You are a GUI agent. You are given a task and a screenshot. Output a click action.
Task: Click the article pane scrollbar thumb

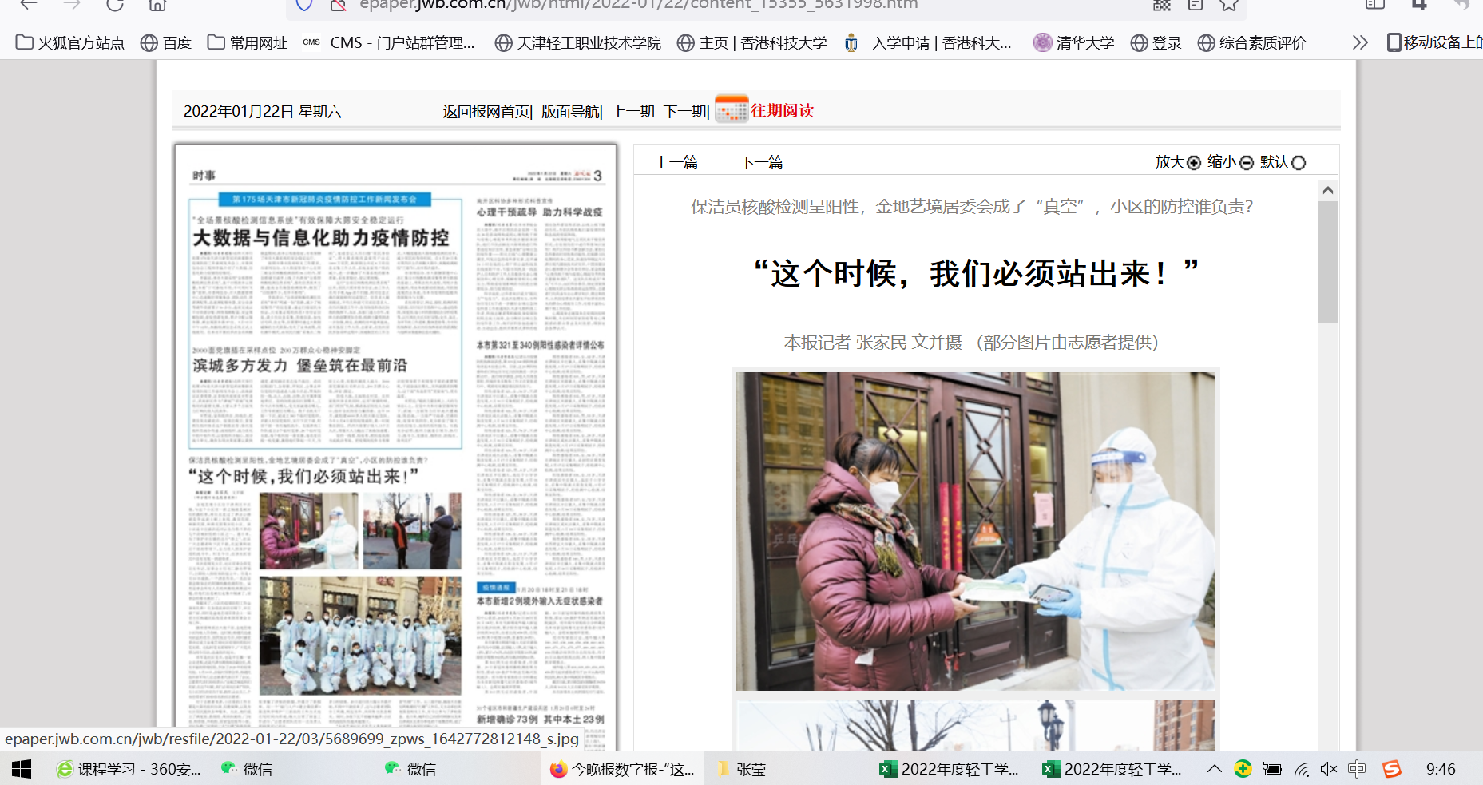(1327, 262)
